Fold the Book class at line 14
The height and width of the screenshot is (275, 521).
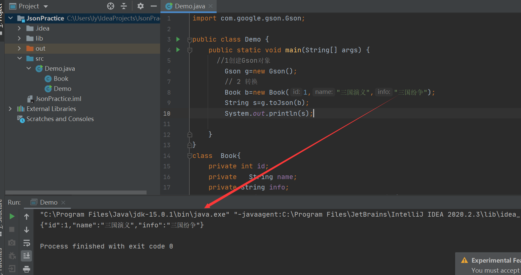[x=190, y=156]
